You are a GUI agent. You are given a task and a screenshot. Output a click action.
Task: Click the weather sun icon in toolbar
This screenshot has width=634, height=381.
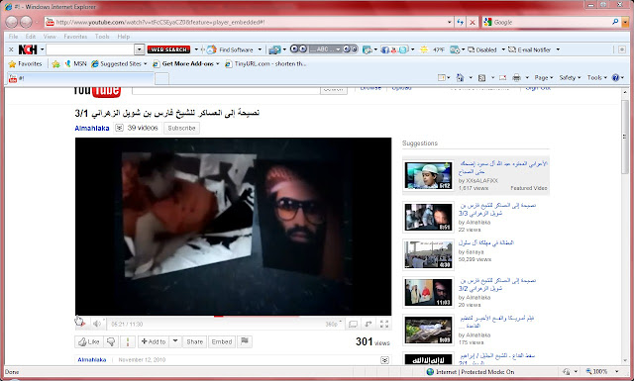click(424, 49)
